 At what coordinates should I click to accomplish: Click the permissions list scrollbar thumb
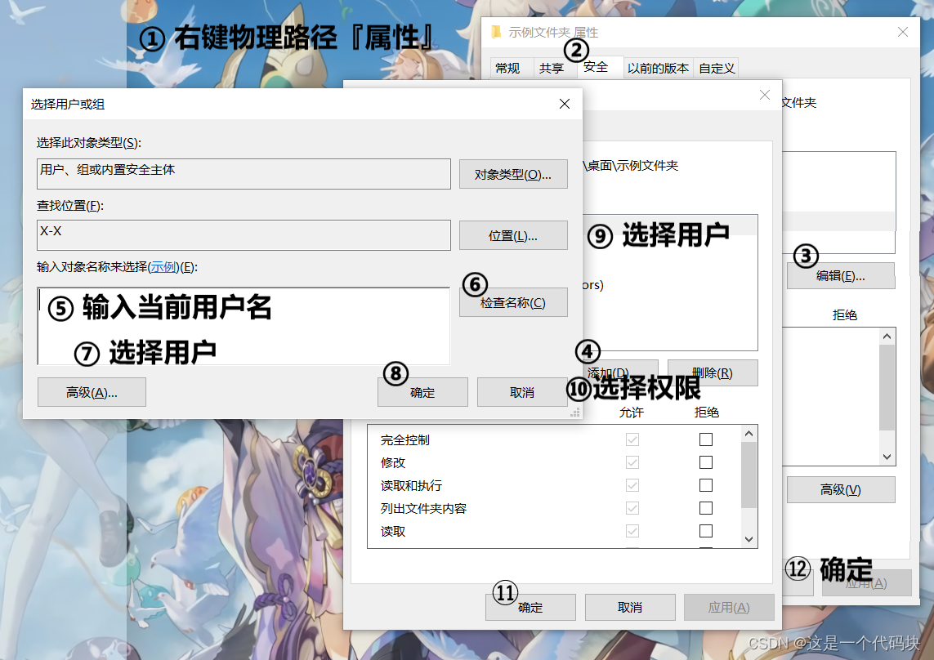(749, 475)
